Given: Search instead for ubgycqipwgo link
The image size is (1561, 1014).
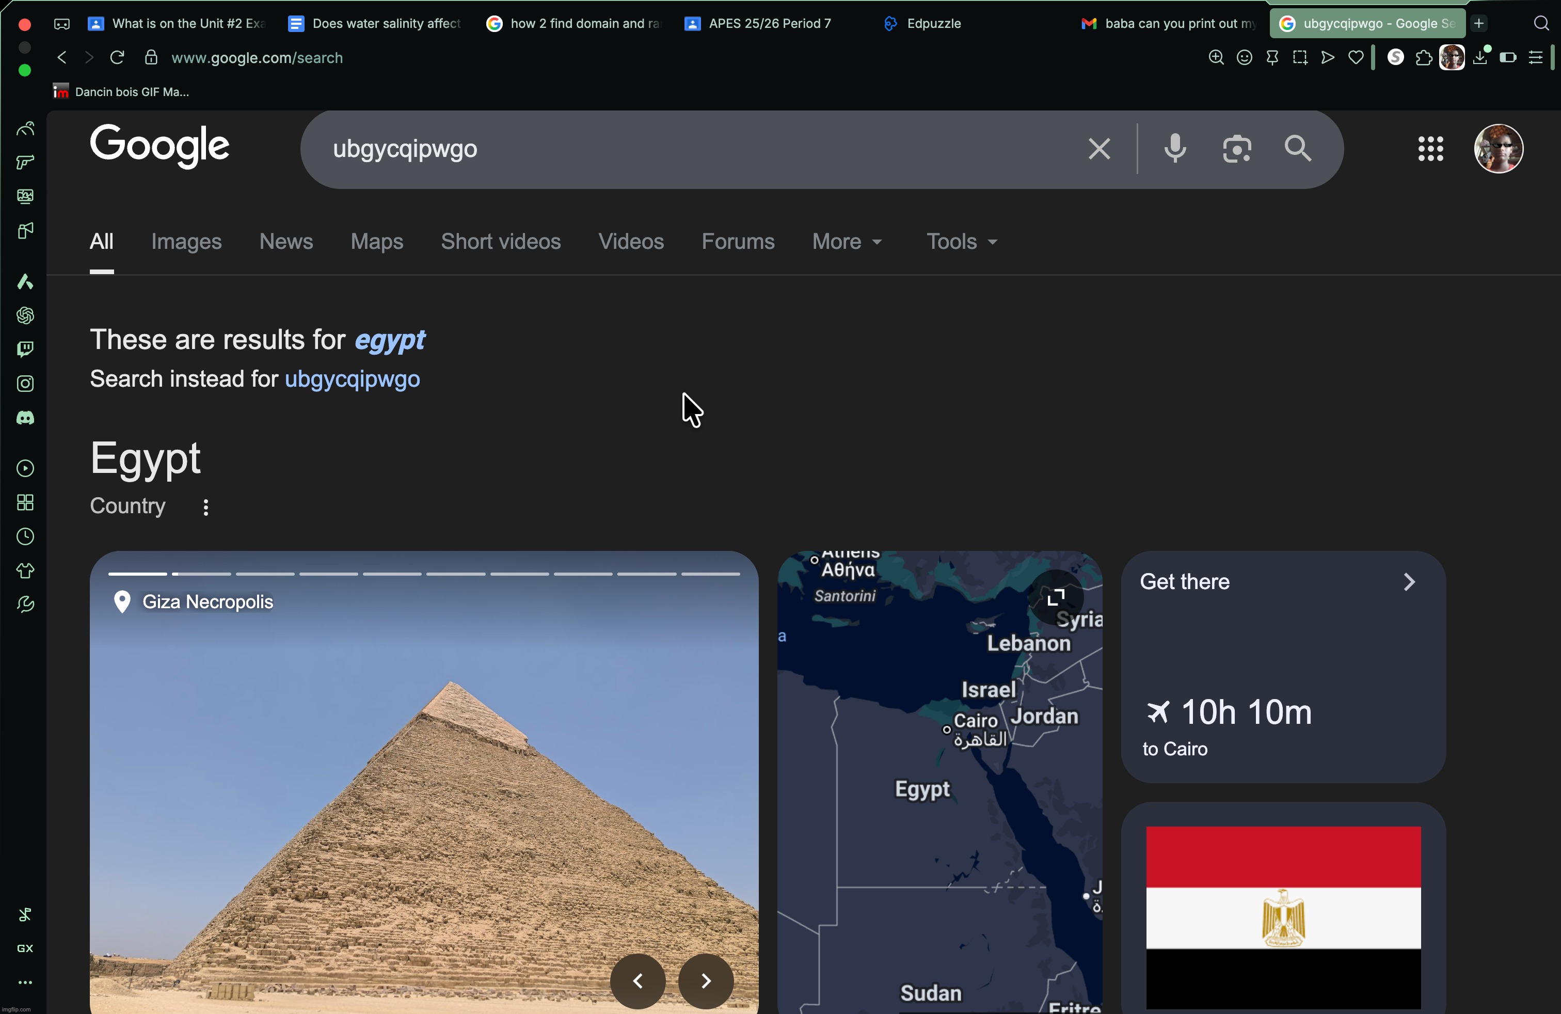Looking at the screenshot, I should coord(352,379).
